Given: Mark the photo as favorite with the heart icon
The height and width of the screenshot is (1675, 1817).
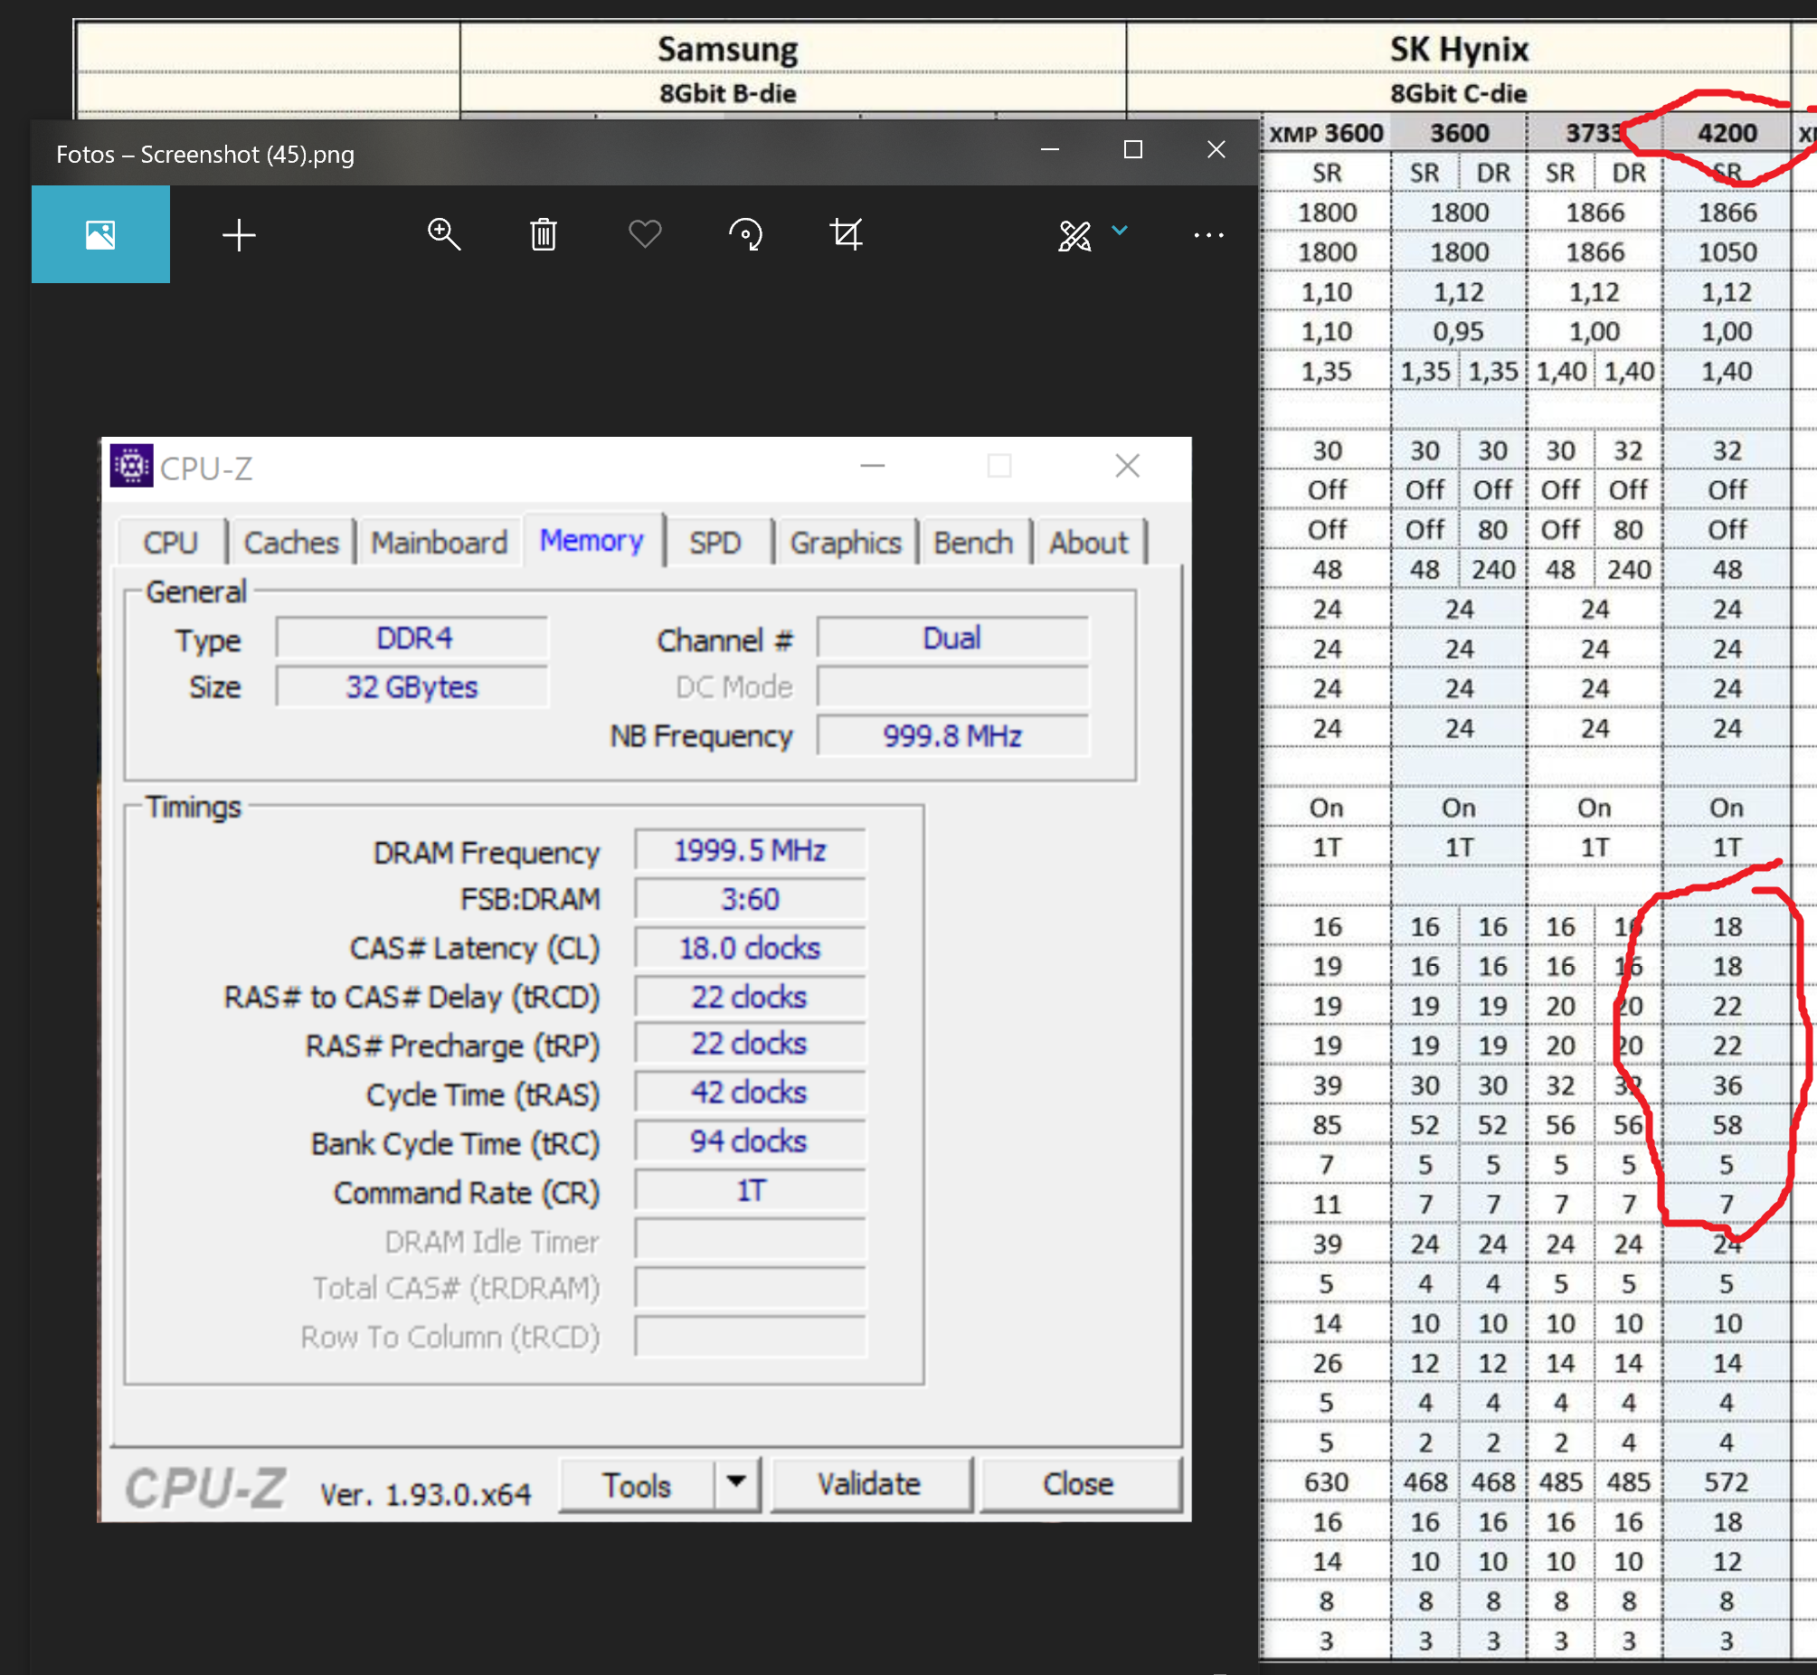Looking at the screenshot, I should 645,235.
